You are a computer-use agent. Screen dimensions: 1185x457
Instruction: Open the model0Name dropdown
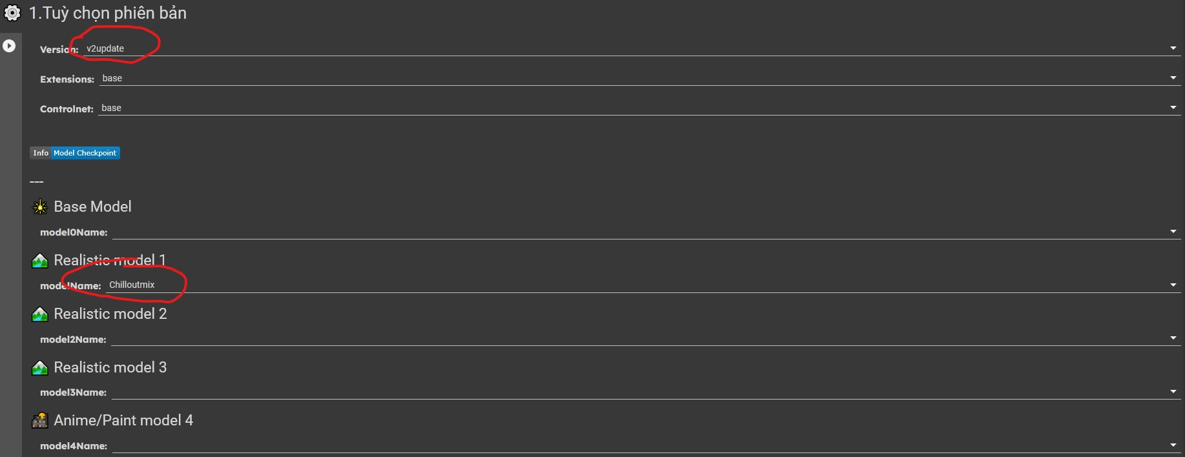644,232
